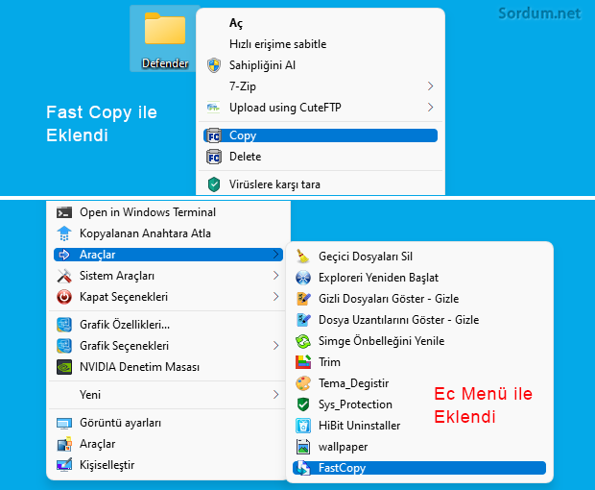Click the Kopyalanan Anahtara Atla icon
Screen dimensions: 595x490
click(64, 233)
